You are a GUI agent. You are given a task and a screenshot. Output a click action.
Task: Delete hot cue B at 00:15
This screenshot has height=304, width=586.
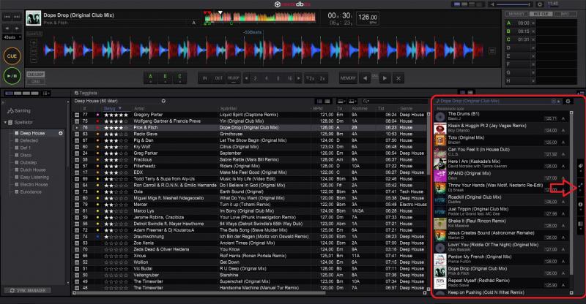[533, 31]
